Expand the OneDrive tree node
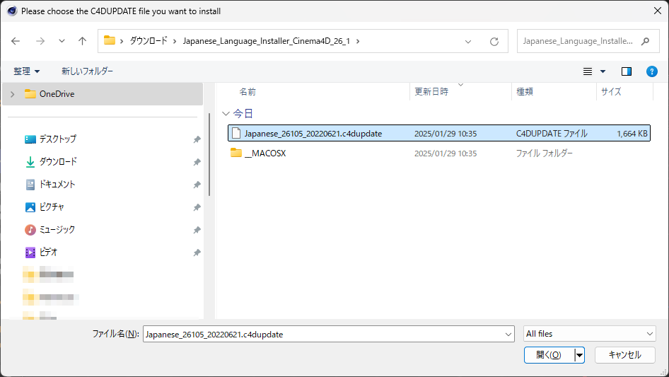The image size is (669, 377). click(x=12, y=94)
